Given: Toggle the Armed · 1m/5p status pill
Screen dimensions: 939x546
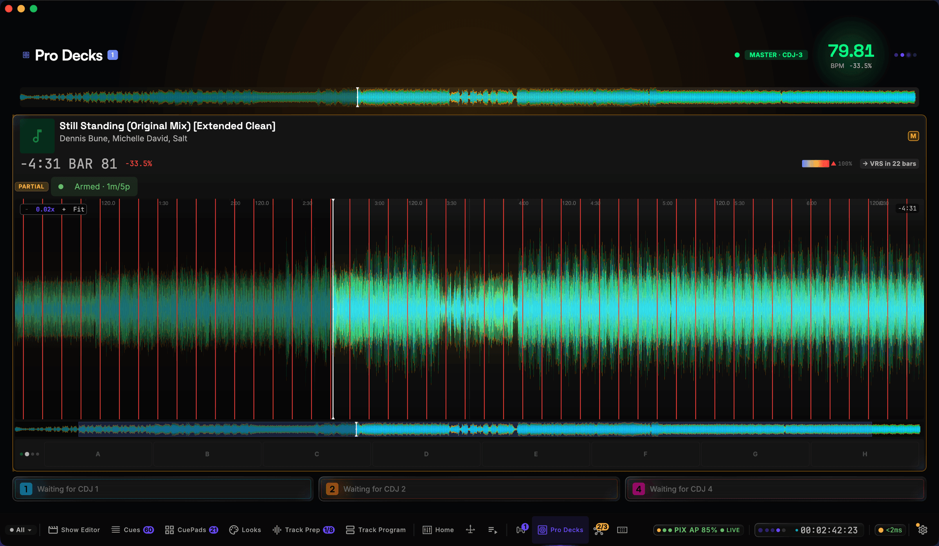Looking at the screenshot, I should pyautogui.click(x=94, y=186).
